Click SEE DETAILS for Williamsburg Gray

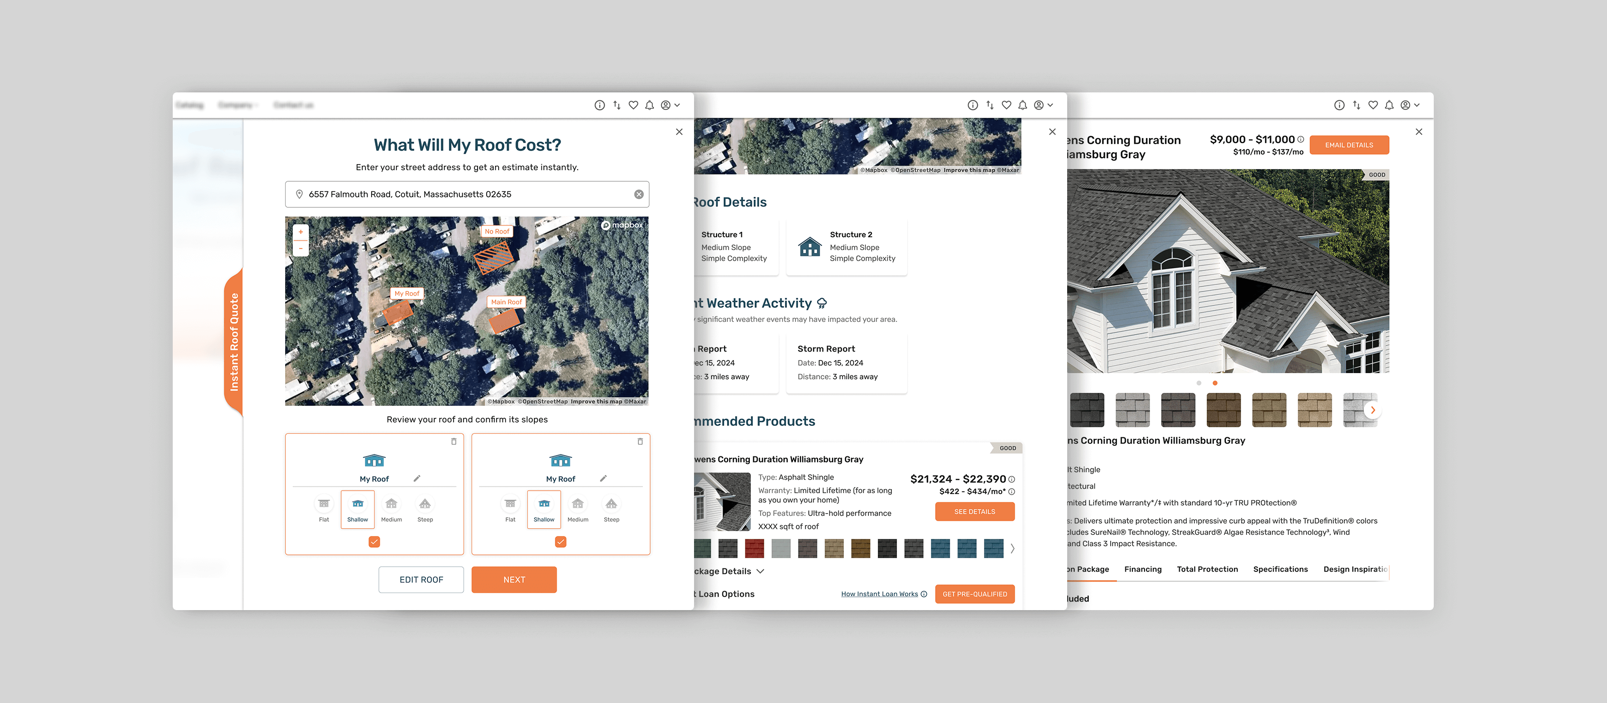(974, 512)
